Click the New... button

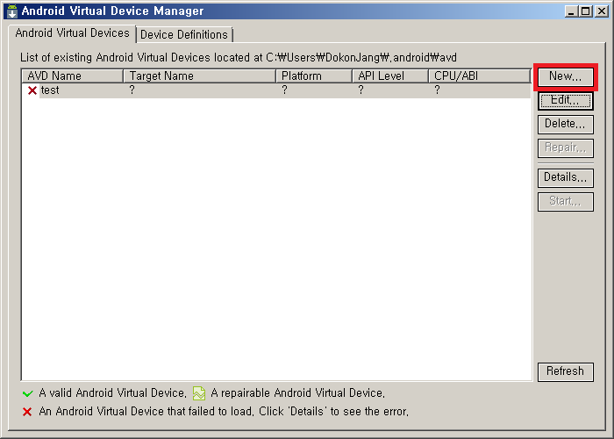point(566,76)
